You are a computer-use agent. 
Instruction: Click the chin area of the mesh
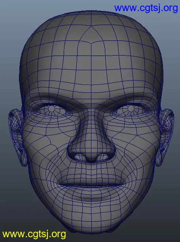click(91, 216)
